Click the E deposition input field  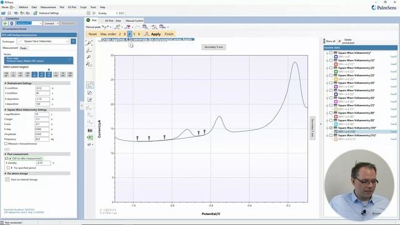tap(42, 99)
